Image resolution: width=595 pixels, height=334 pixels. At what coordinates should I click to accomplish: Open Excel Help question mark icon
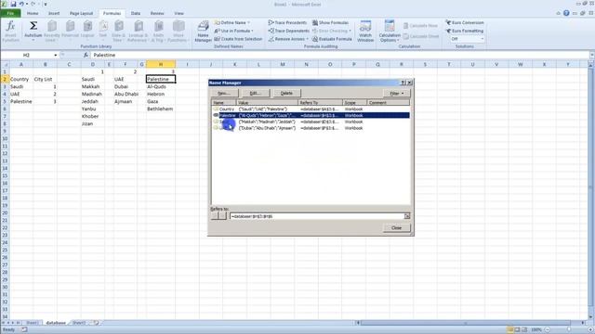point(566,13)
